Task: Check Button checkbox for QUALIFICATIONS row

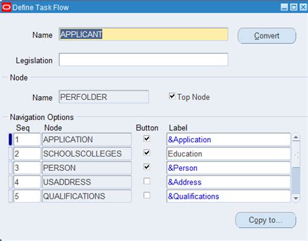Action: (x=147, y=196)
